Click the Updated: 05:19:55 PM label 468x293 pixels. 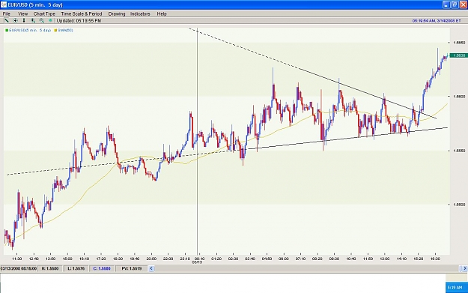click(79, 21)
